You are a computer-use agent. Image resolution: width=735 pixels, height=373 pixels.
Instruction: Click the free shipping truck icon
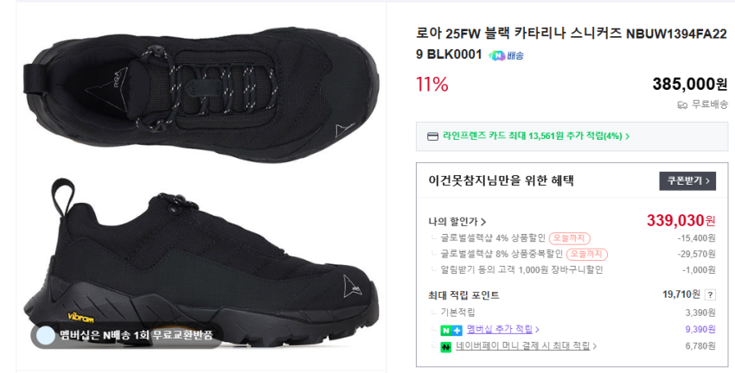point(682,104)
